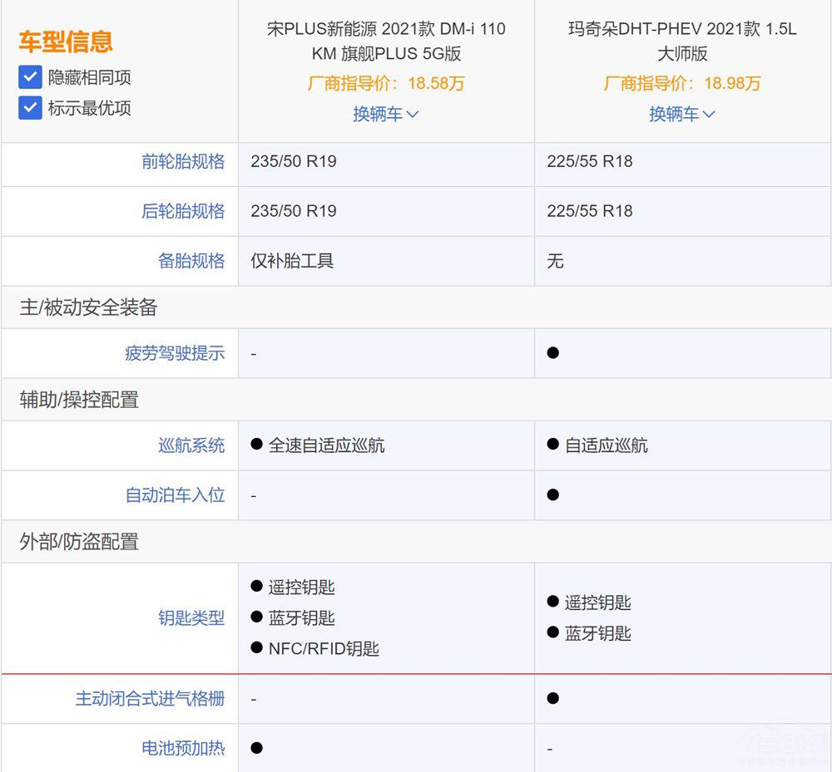
Task: Uncheck the 标示最优项 checkbox
Action: click(30, 108)
